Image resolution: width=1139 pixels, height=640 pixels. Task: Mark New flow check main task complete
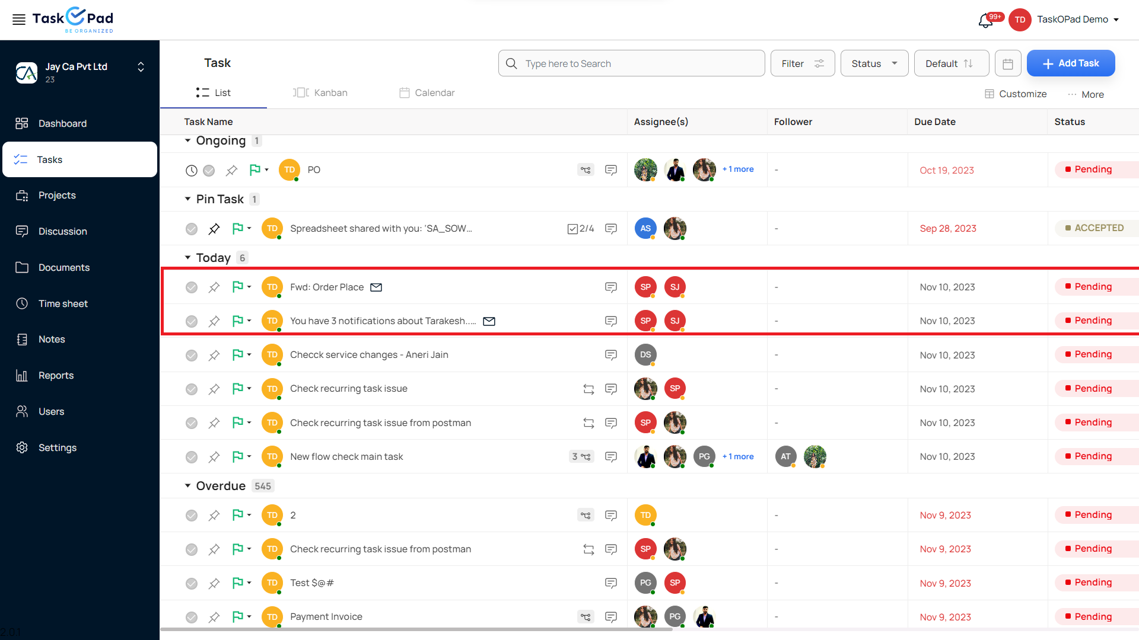pyautogui.click(x=191, y=457)
